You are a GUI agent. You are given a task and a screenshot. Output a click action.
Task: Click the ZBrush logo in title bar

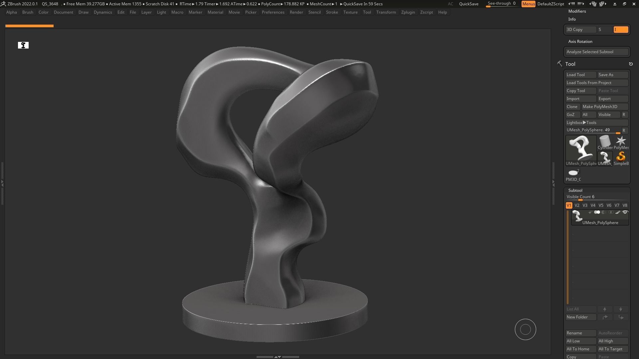[3, 4]
